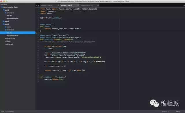Click the file proxy icon in title bar
The width and height of the screenshot is (185, 113).
point(57,1)
